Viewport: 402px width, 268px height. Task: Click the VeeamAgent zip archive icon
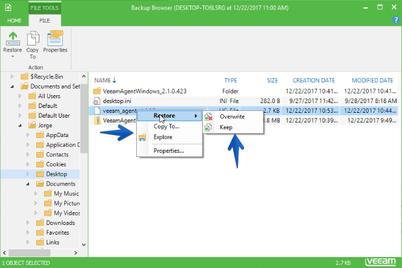pos(97,121)
